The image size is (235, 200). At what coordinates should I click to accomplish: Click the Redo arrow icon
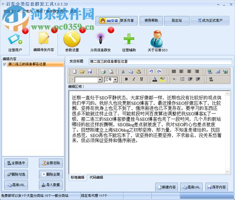pyautogui.click(x=159, y=72)
